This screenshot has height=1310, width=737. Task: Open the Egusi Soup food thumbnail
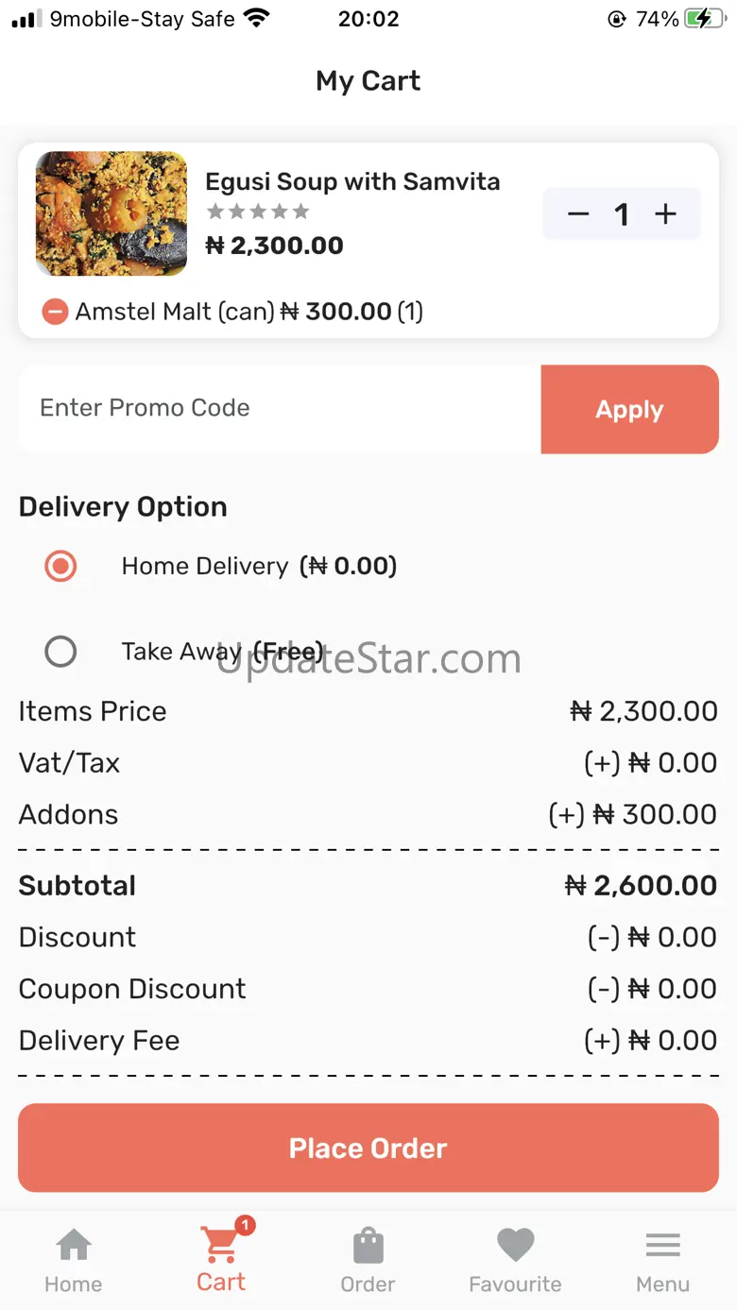[x=111, y=213]
